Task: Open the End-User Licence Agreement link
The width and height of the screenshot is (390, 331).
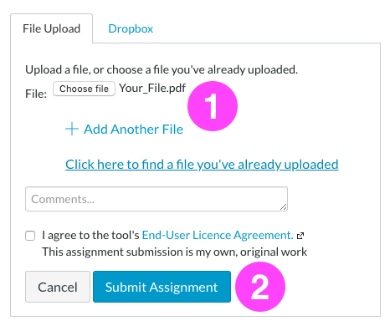Action: pos(218,235)
